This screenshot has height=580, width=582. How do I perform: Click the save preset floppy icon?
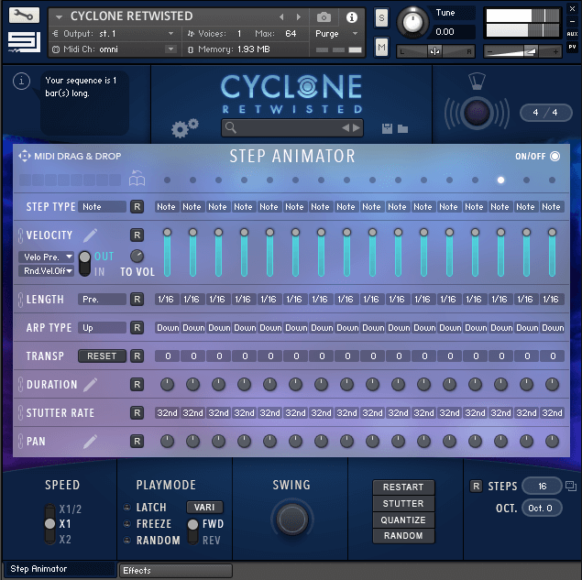point(387,128)
